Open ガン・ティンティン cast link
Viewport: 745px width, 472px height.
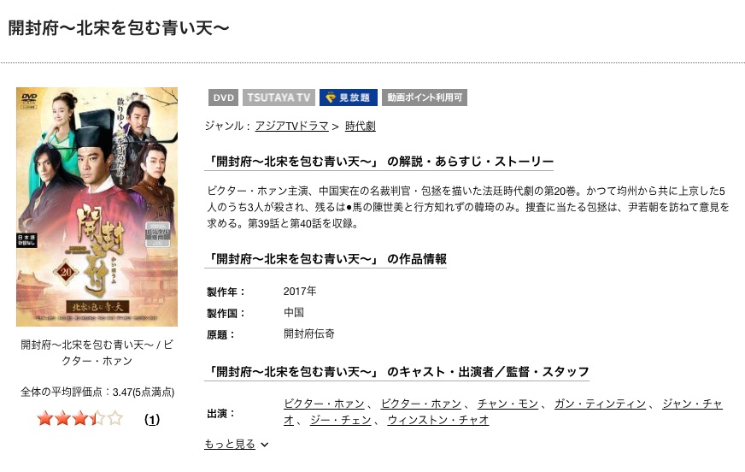coord(600,404)
